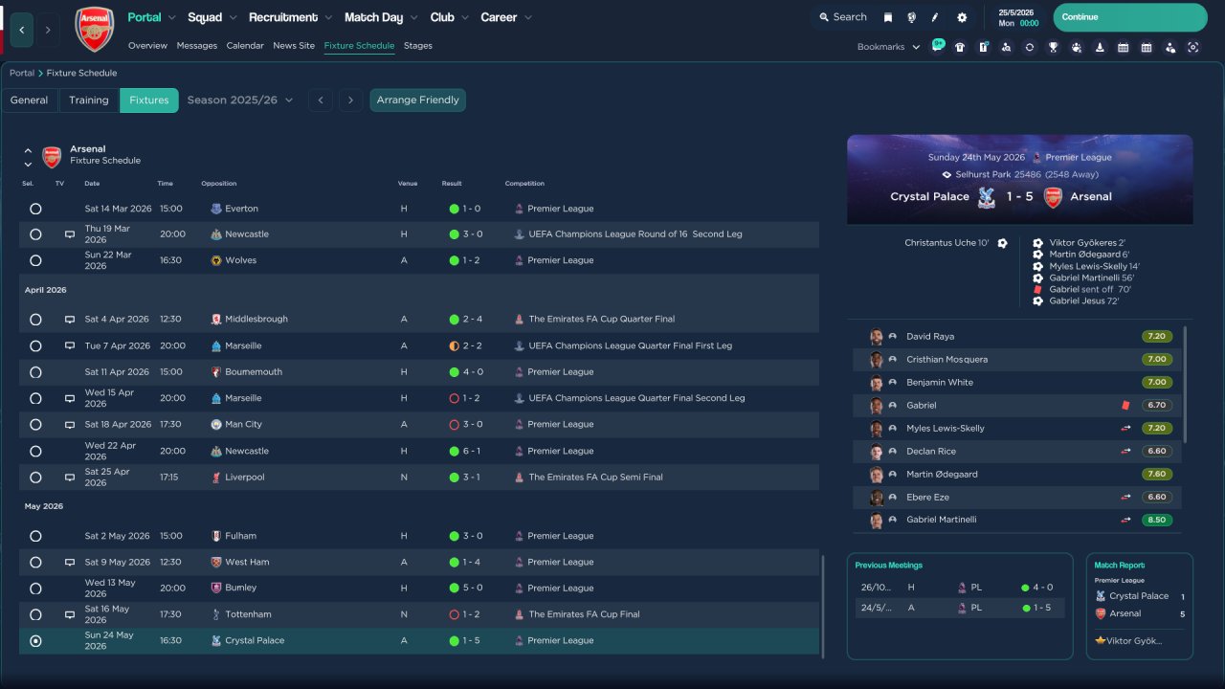Open the News Site tab

click(x=294, y=46)
